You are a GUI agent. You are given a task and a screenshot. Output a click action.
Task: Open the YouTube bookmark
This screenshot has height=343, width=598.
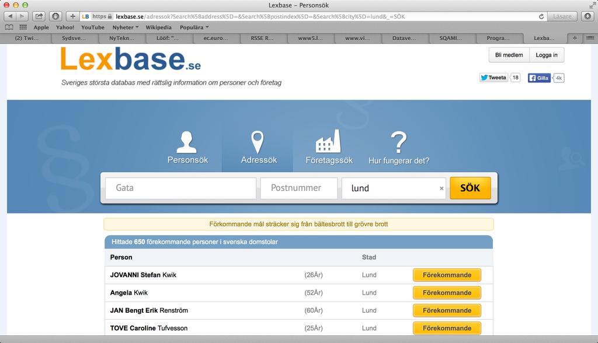click(x=93, y=27)
